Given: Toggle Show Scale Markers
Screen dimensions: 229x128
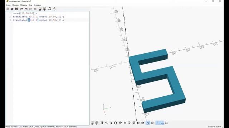Looking at the screenshot, I should (x=162, y=123).
